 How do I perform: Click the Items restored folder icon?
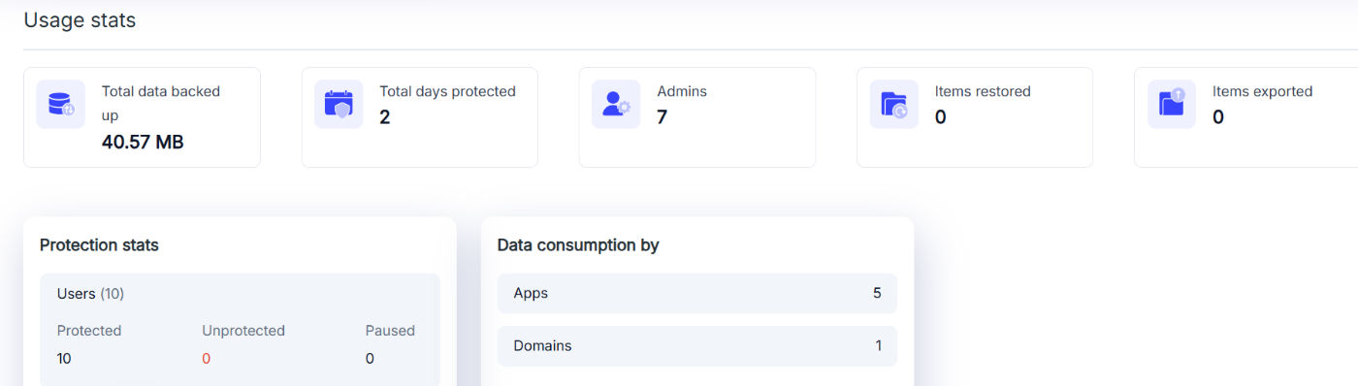(x=893, y=104)
